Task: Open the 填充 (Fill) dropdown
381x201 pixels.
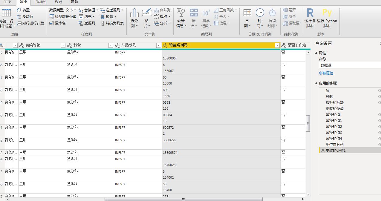Action: [x=94, y=17]
